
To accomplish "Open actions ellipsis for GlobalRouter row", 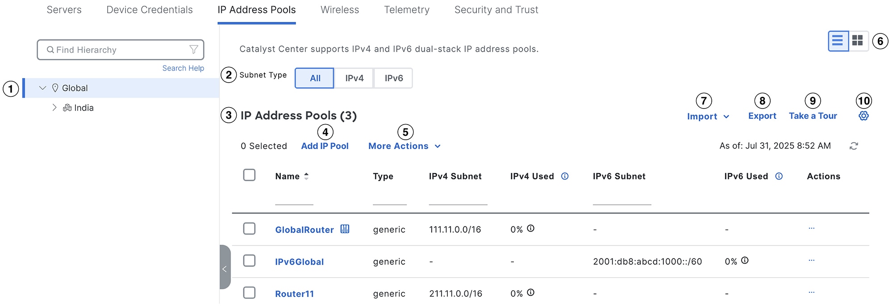I will [x=811, y=229].
